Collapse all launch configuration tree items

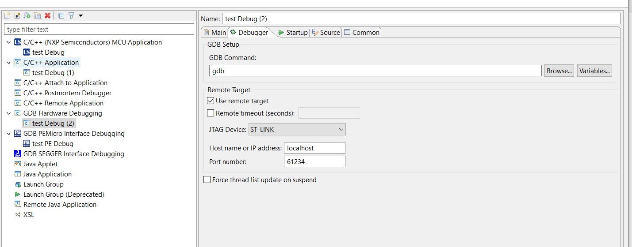(x=61, y=15)
